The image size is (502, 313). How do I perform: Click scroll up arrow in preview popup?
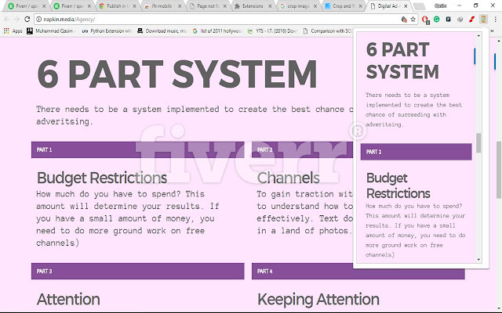click(478, 35)
